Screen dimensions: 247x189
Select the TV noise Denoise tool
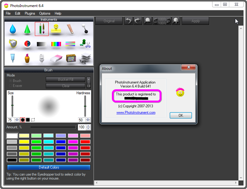(71, 58)
